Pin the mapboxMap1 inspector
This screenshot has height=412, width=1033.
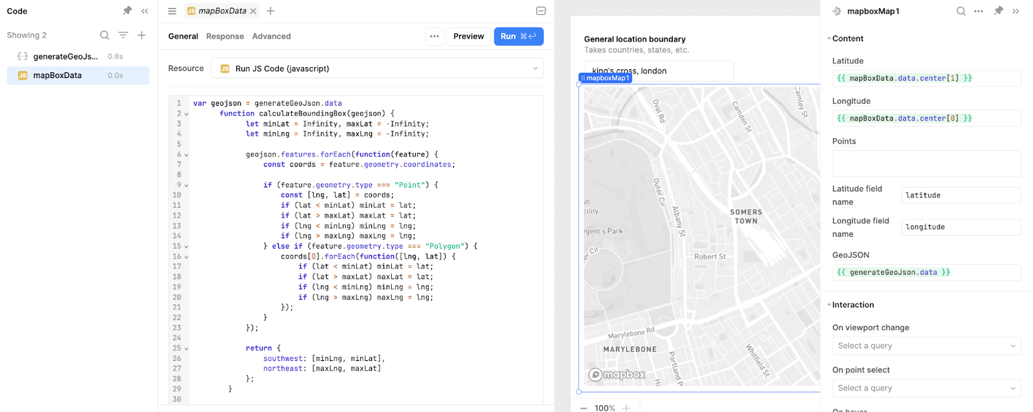point(998,11)
